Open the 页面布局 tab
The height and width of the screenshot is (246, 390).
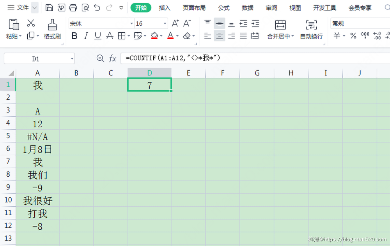point(194,8)
